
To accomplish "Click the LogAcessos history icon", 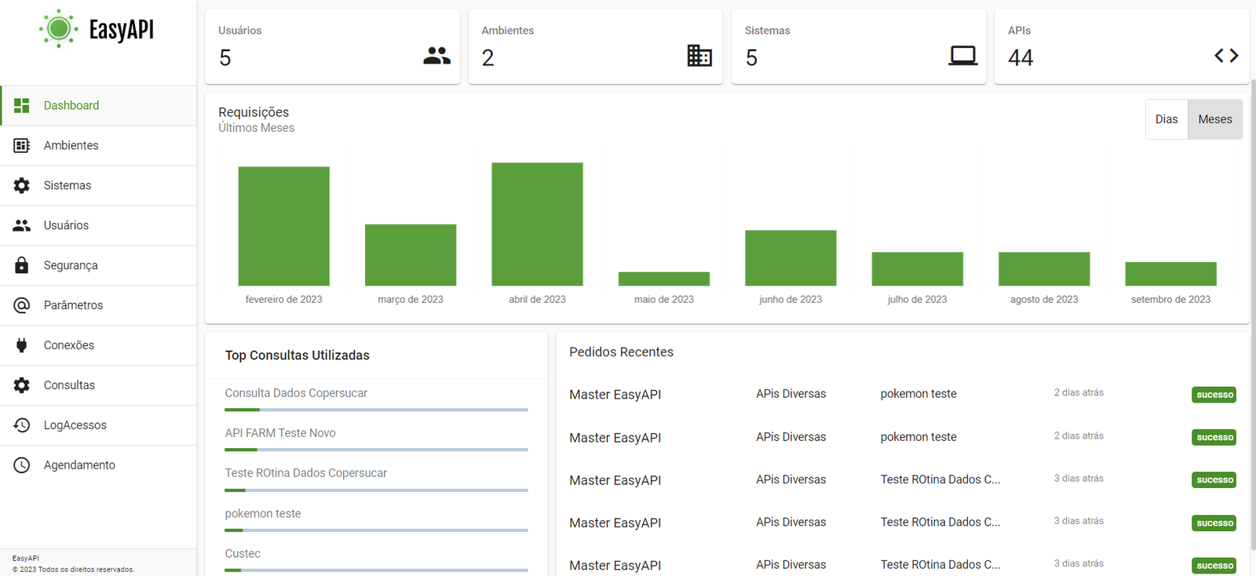I will (22, 425).
